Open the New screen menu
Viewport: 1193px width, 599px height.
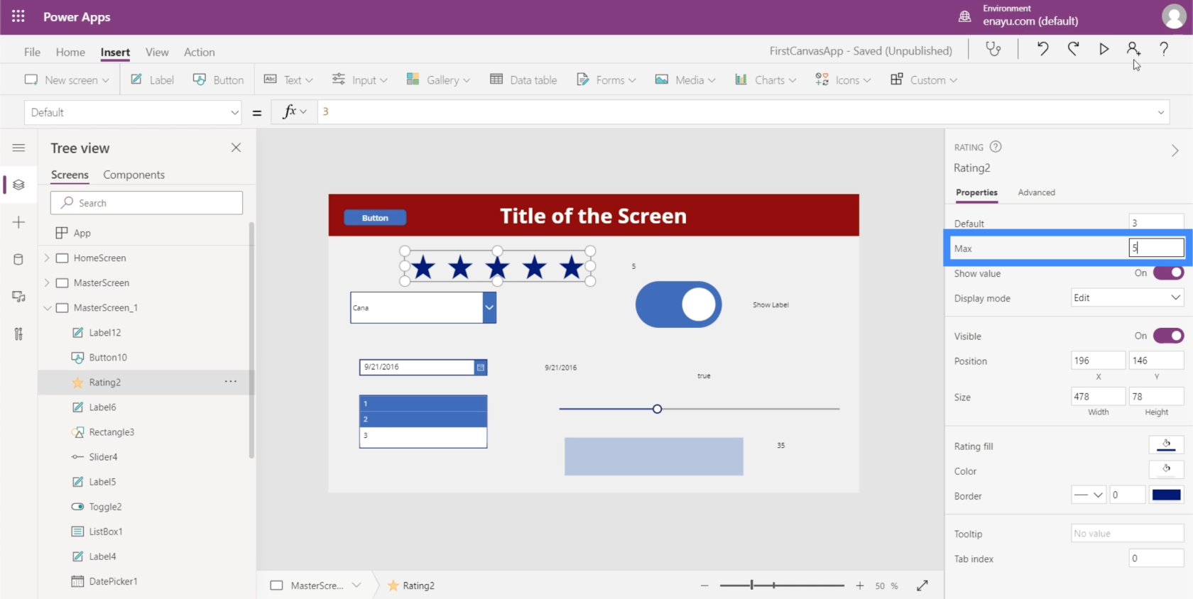pyautogui.click(x=67, y=79)
